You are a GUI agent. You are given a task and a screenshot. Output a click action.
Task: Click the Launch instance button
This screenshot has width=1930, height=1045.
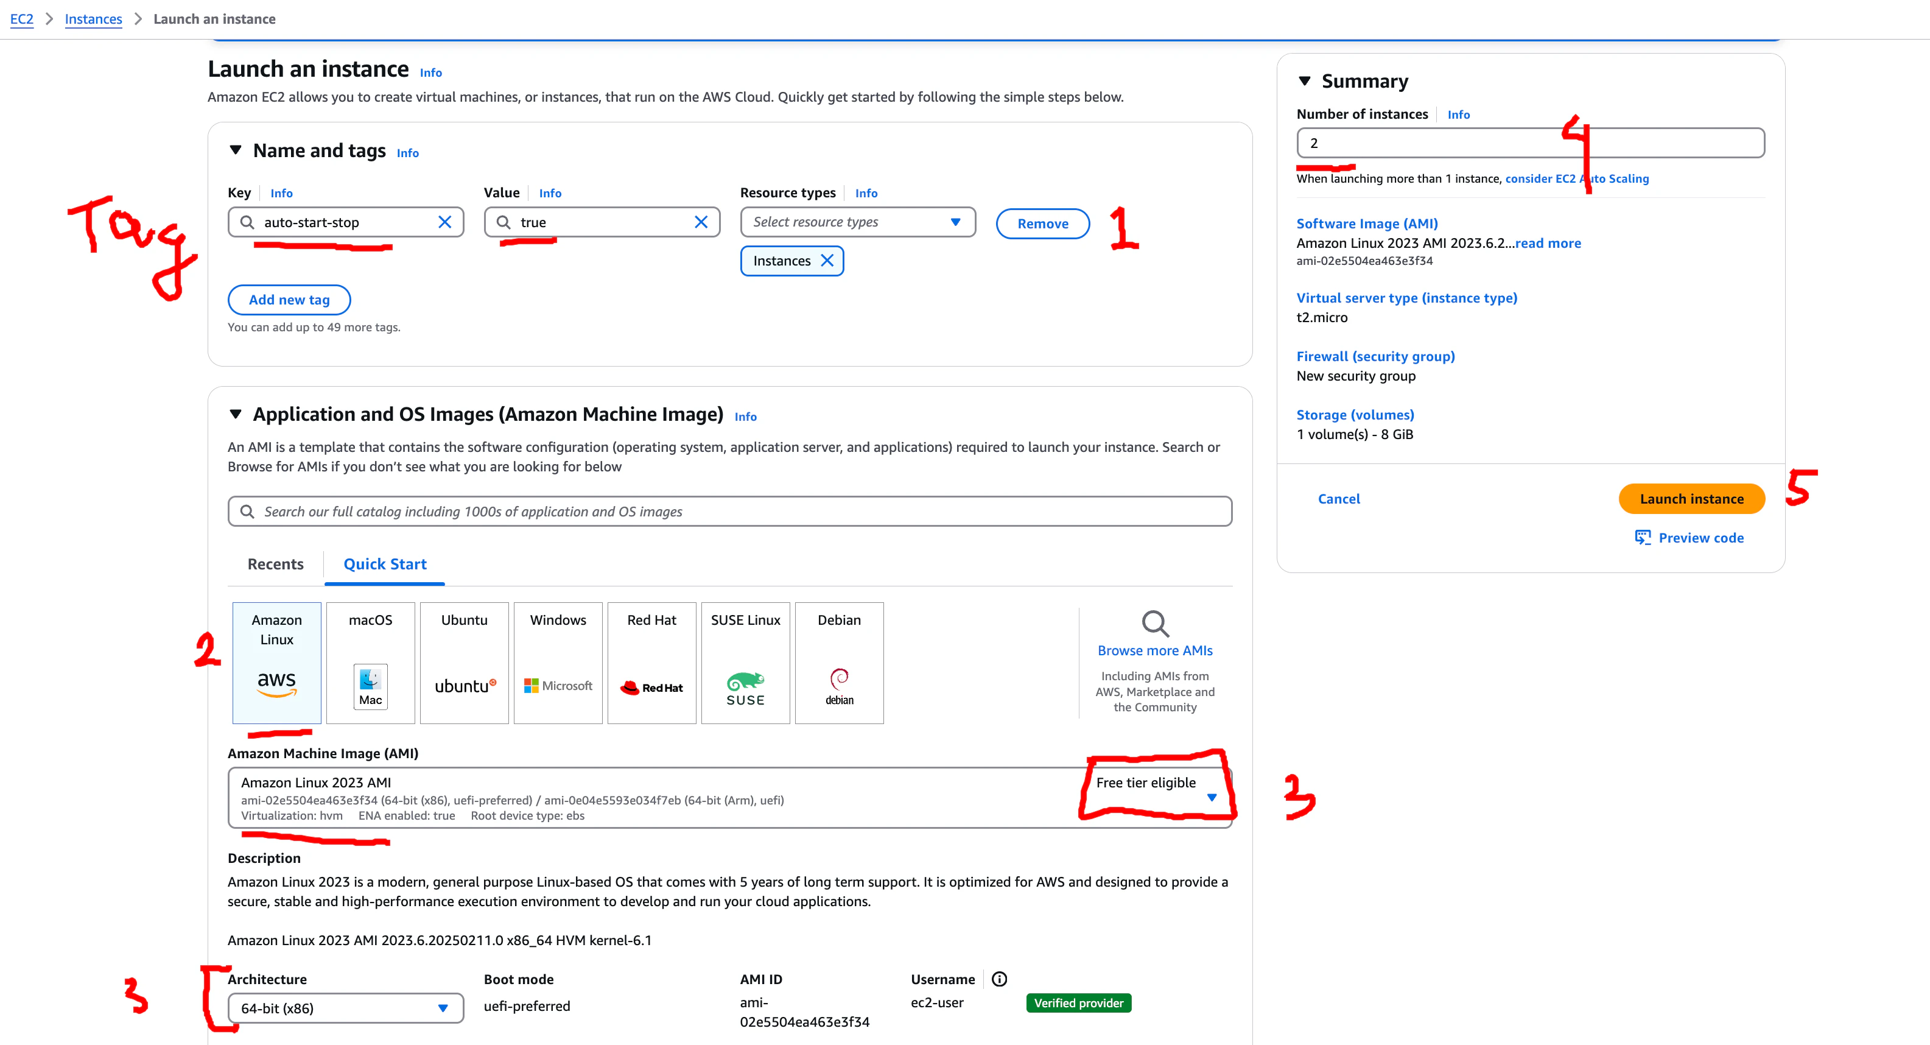tap(1692, 499)
